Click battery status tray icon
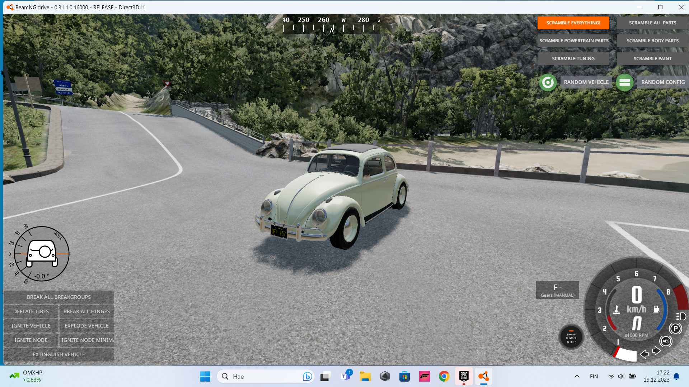Screen dimensions: 689x387 click(x=633, y=377)
